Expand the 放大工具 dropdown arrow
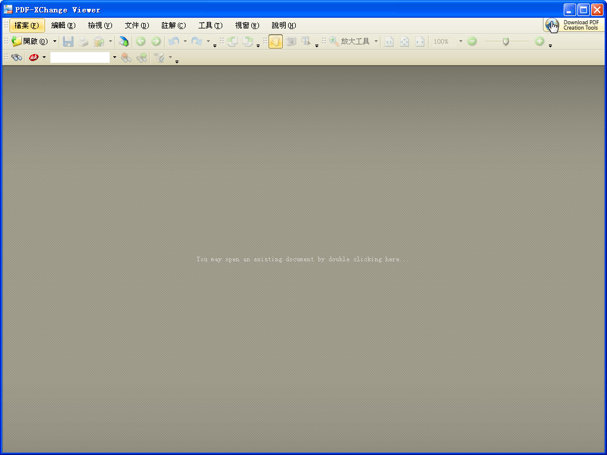Image resolution: width=607 pixels, height=455 pixels. 376,41
